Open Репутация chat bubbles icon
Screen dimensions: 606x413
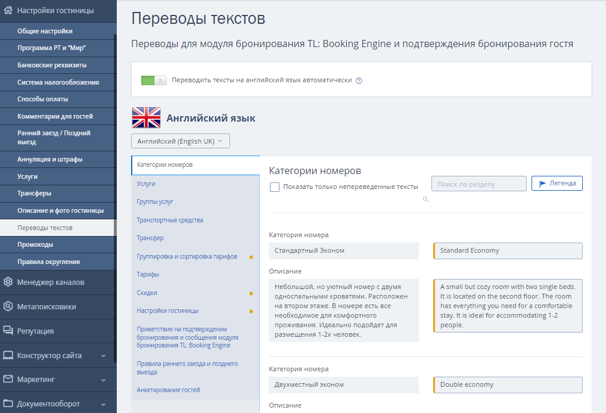click(8, 330)
